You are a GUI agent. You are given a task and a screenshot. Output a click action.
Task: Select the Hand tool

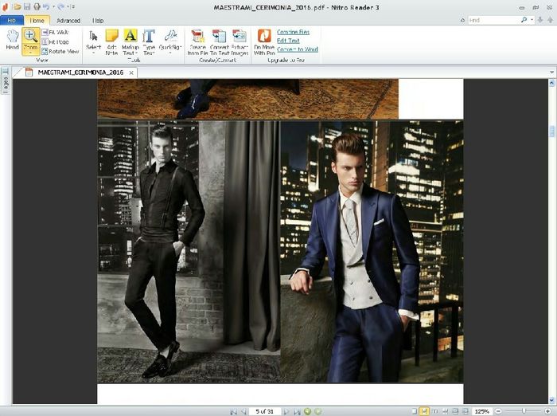(12, 40)
